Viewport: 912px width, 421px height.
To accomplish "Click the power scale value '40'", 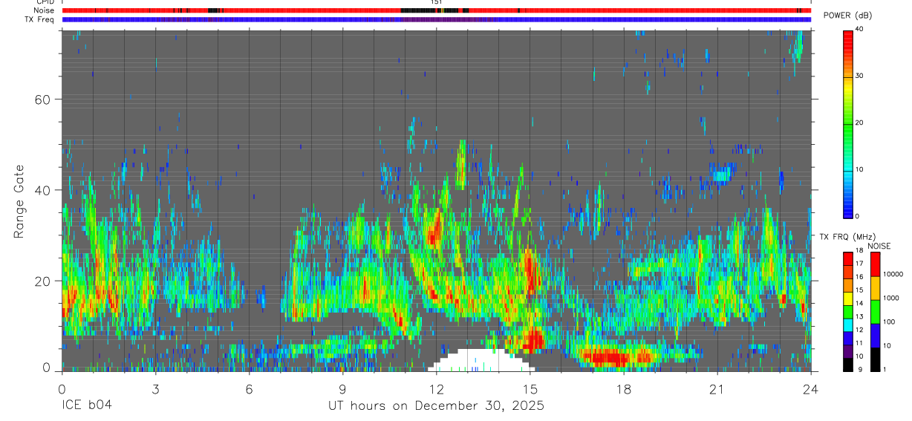I will [859, 29].
